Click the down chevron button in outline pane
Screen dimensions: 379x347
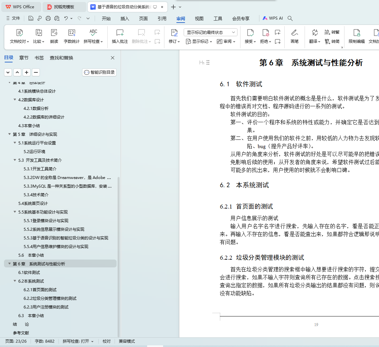pos(8,72)
